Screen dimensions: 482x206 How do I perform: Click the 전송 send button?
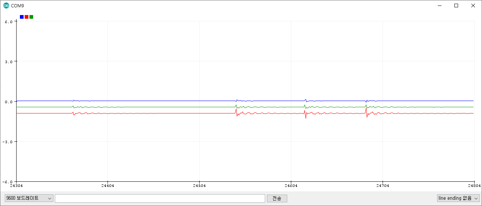(277, 198)
